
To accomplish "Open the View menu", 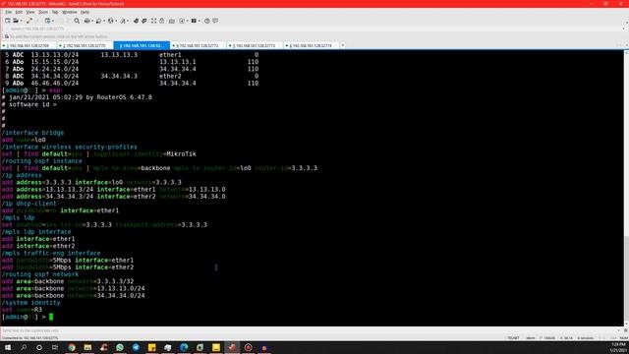I will [30, 12].
